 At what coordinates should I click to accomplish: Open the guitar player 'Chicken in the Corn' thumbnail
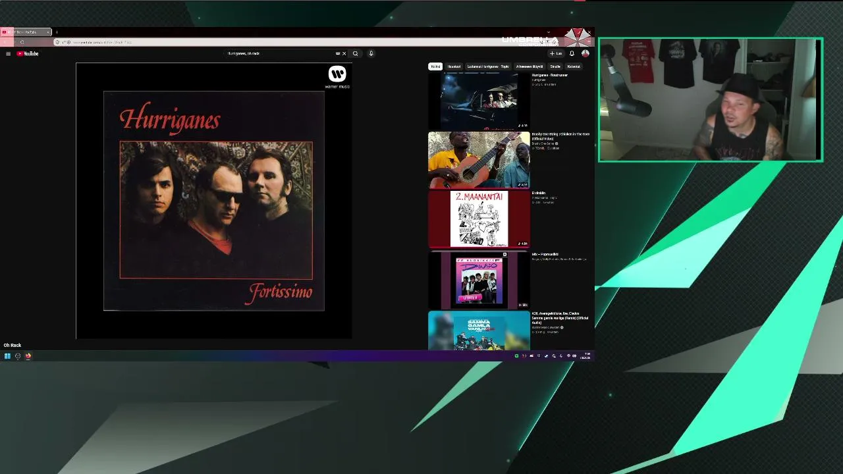click(479, 160)
